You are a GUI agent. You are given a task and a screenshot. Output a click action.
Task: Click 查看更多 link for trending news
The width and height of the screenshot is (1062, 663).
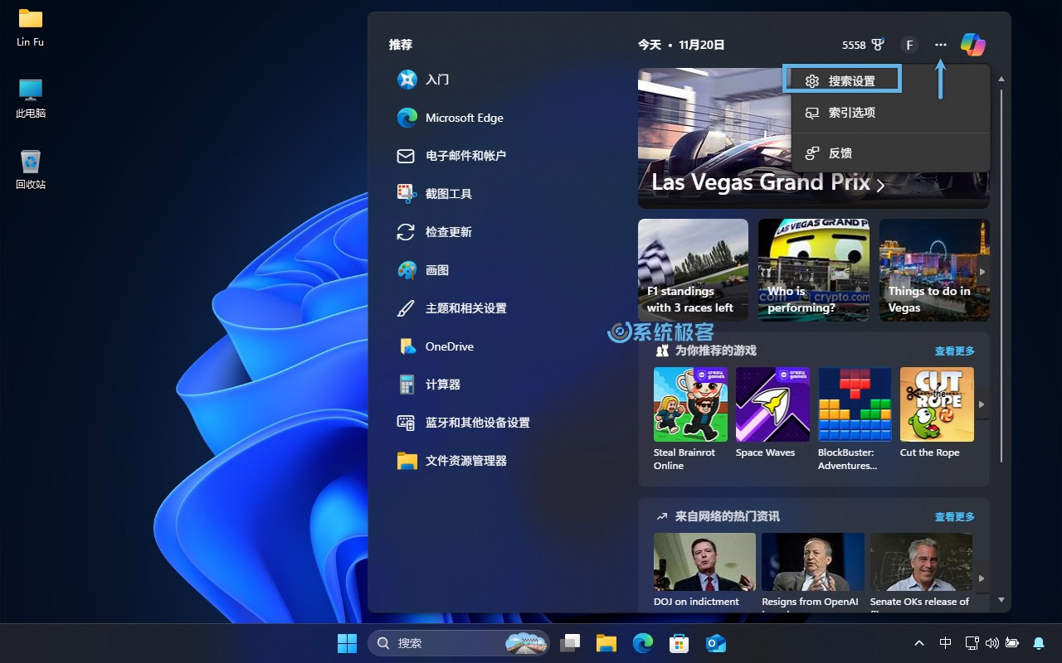tap(954, 516)
